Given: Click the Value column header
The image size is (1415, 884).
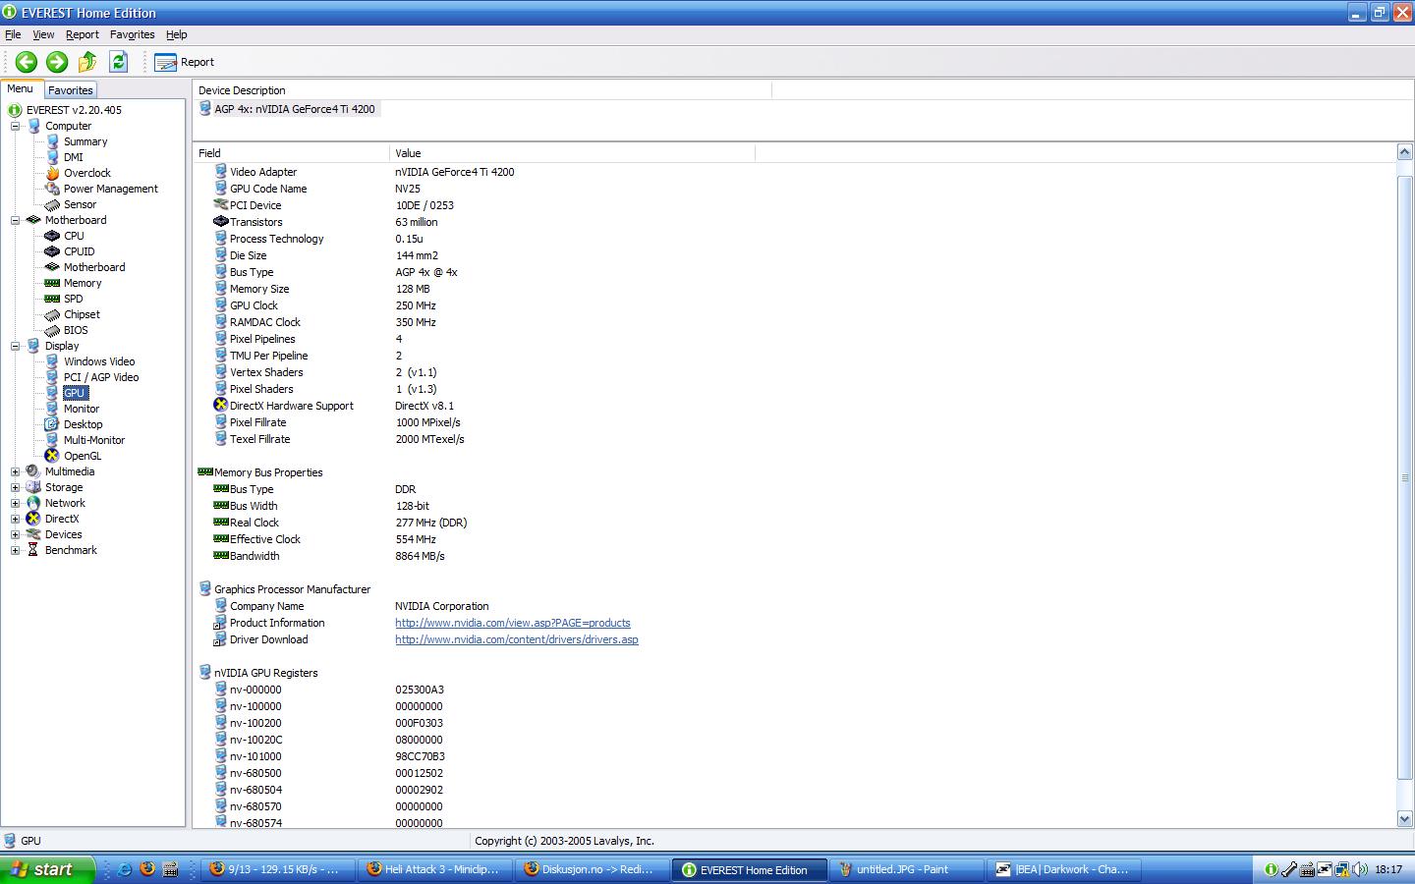Looking at the screenshot, I should [573, 153].
